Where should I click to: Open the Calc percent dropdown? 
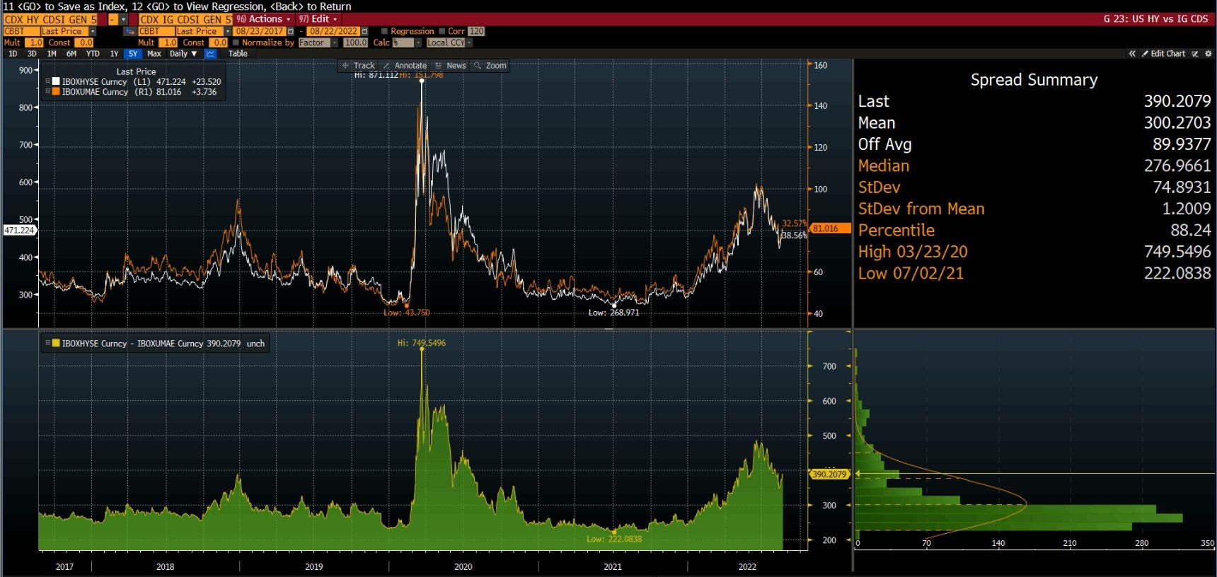pyautogui.click(x=418, y=42)
